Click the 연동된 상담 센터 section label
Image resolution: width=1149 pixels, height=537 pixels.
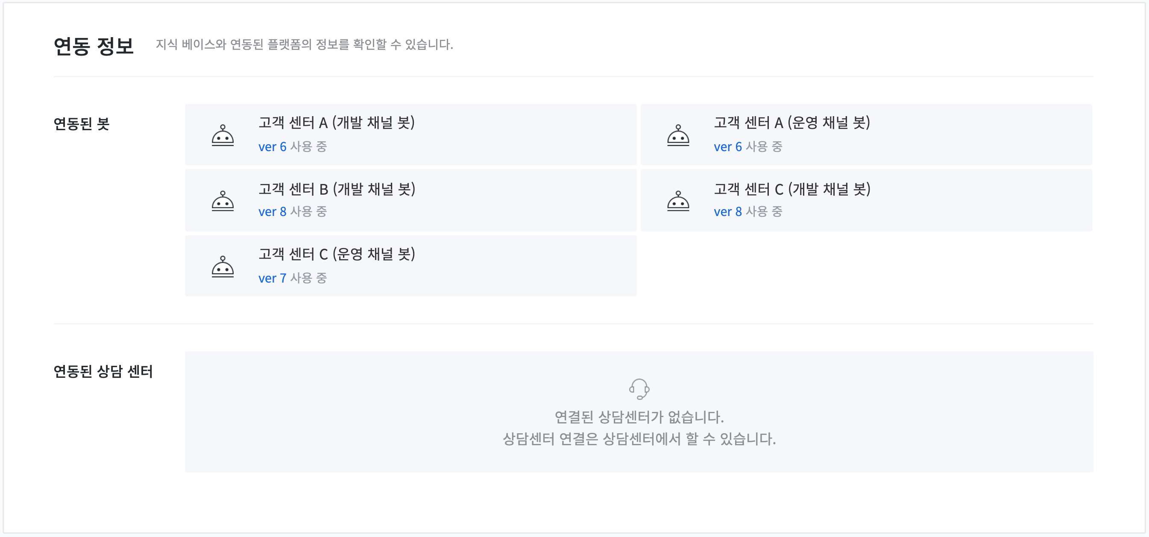pyautogui.click(x=103, y=371)
